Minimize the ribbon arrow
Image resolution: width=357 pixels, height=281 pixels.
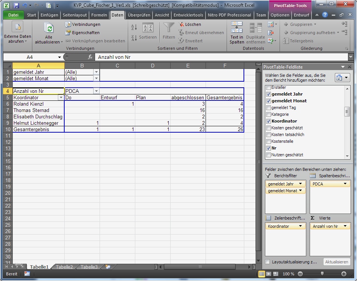317,15
